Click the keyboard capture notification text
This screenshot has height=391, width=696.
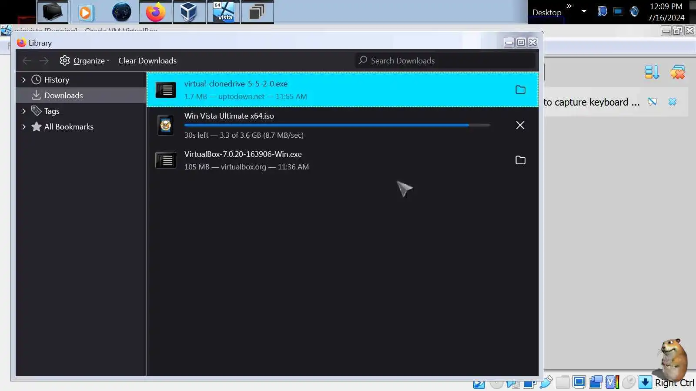592,102
